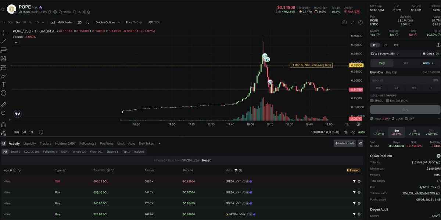
Task: Select the pattern drawing tool
Action: pyautogui.click(x=4, y=58)
